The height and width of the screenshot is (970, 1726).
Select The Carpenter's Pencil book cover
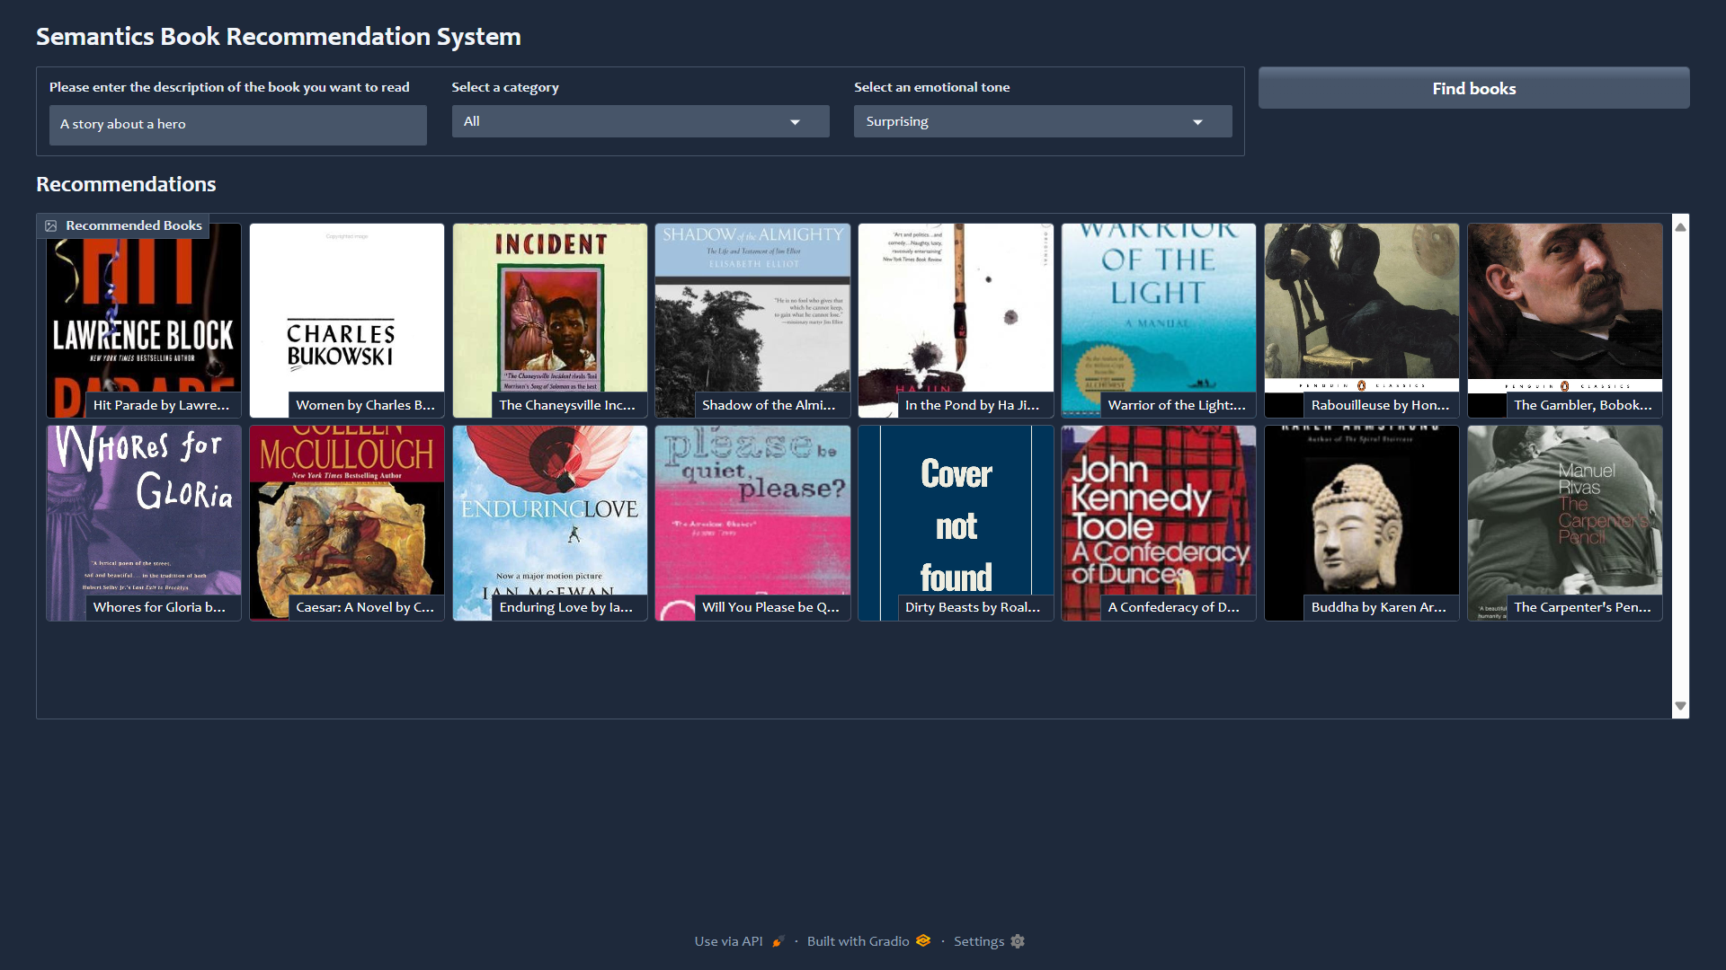(x=1565, y=523)
